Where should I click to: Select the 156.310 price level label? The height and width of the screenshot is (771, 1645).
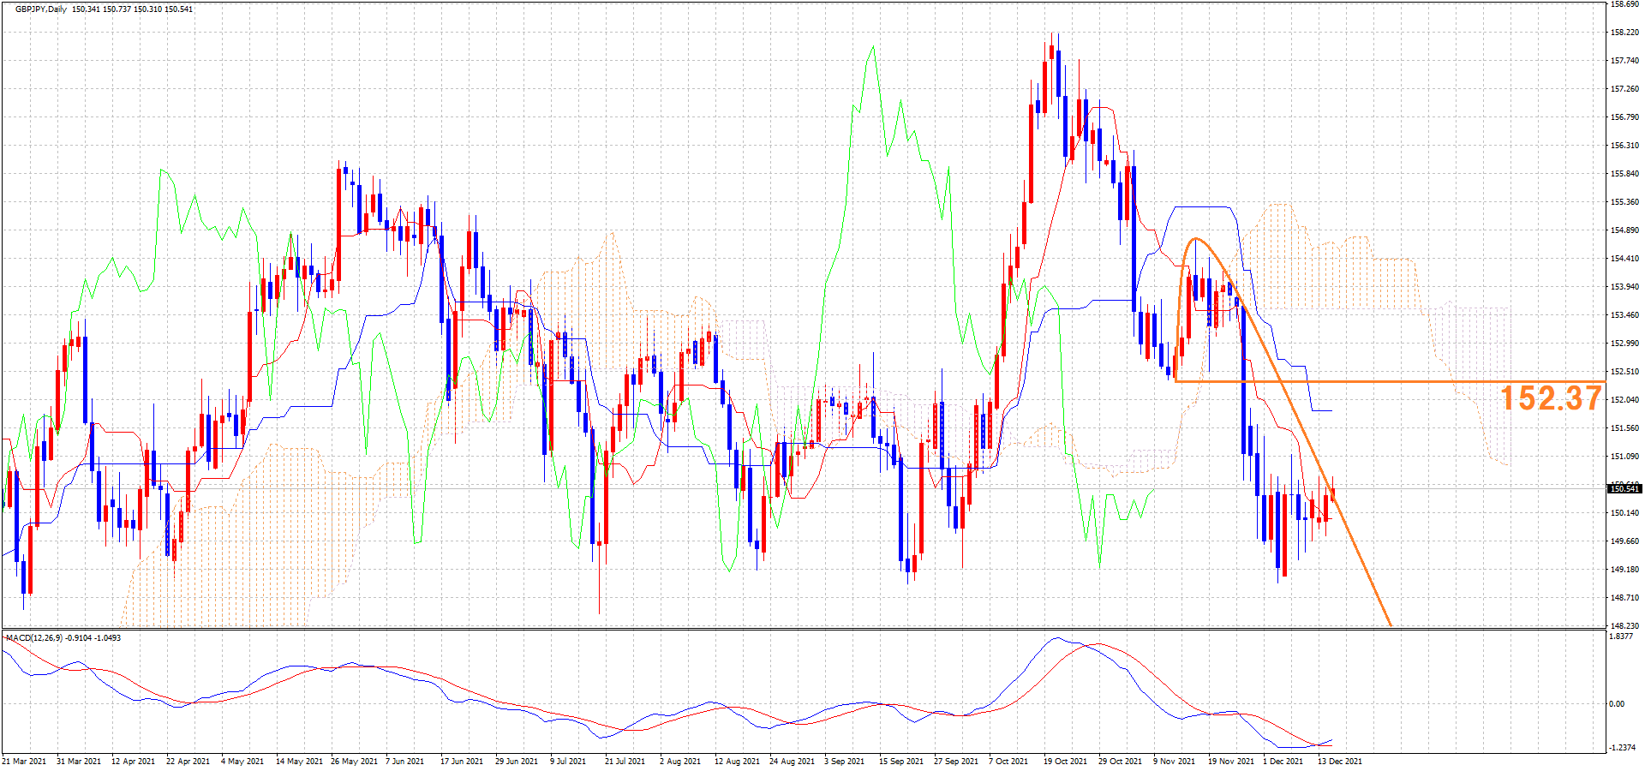[x=1625, y=146]
